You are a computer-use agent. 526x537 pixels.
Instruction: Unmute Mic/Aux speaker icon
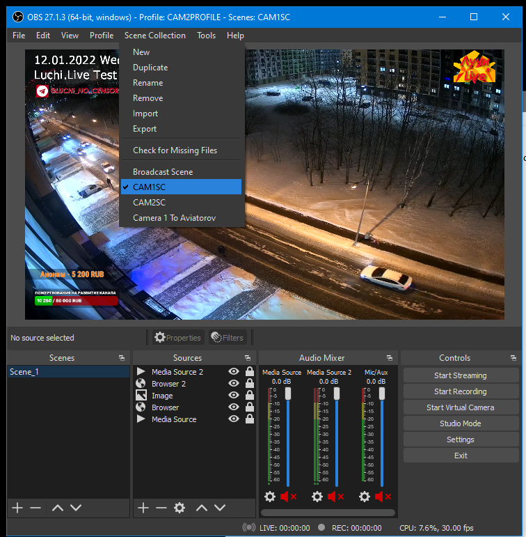pyautogui.click(x=383, y=497)
